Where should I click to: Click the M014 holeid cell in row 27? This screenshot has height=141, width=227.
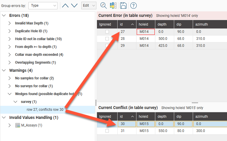click(145, 32)
